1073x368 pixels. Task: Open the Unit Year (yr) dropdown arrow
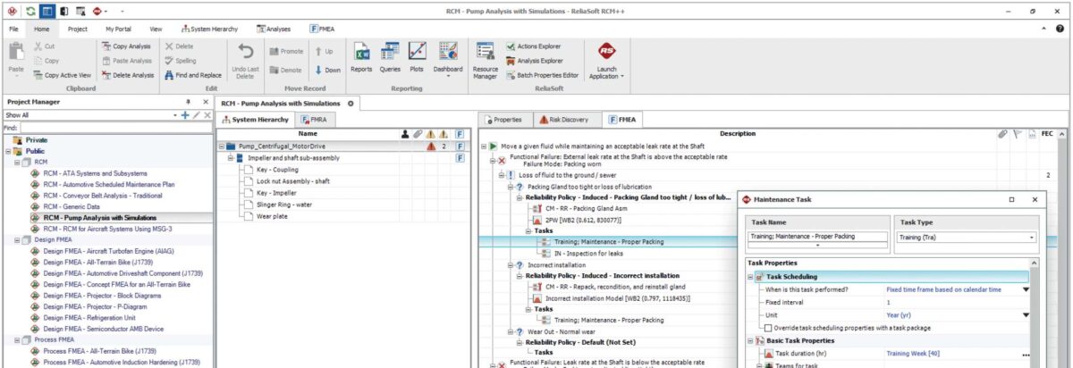tap(1026, 315)
